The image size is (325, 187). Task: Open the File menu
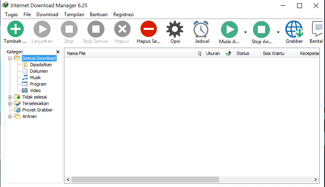click(x=27, y=15)
